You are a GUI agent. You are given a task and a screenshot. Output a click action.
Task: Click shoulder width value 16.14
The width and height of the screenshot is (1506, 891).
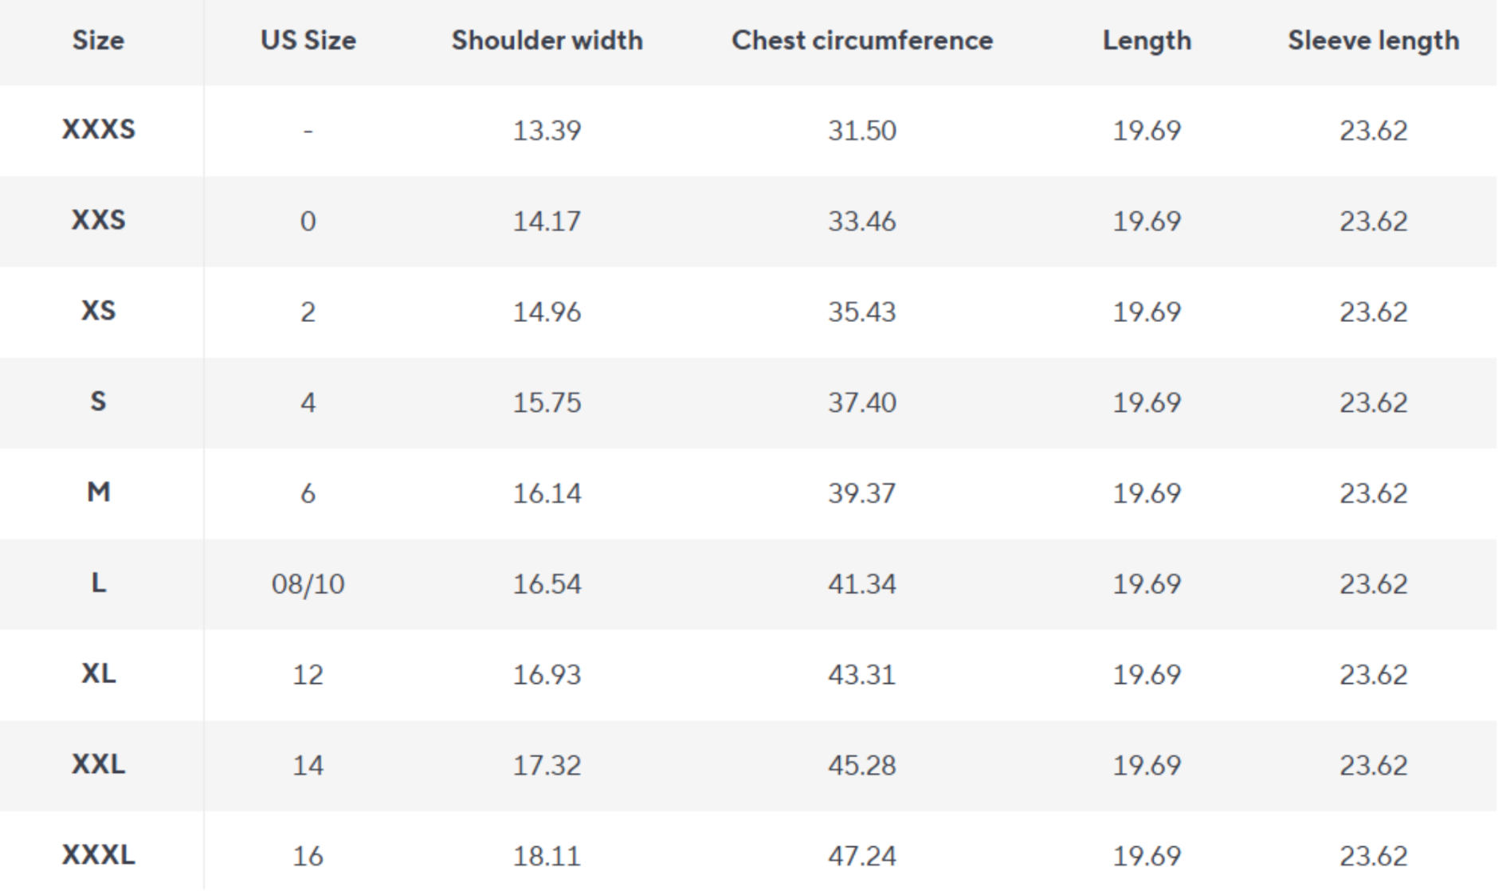pyautogui.click(x=547, y=493)
